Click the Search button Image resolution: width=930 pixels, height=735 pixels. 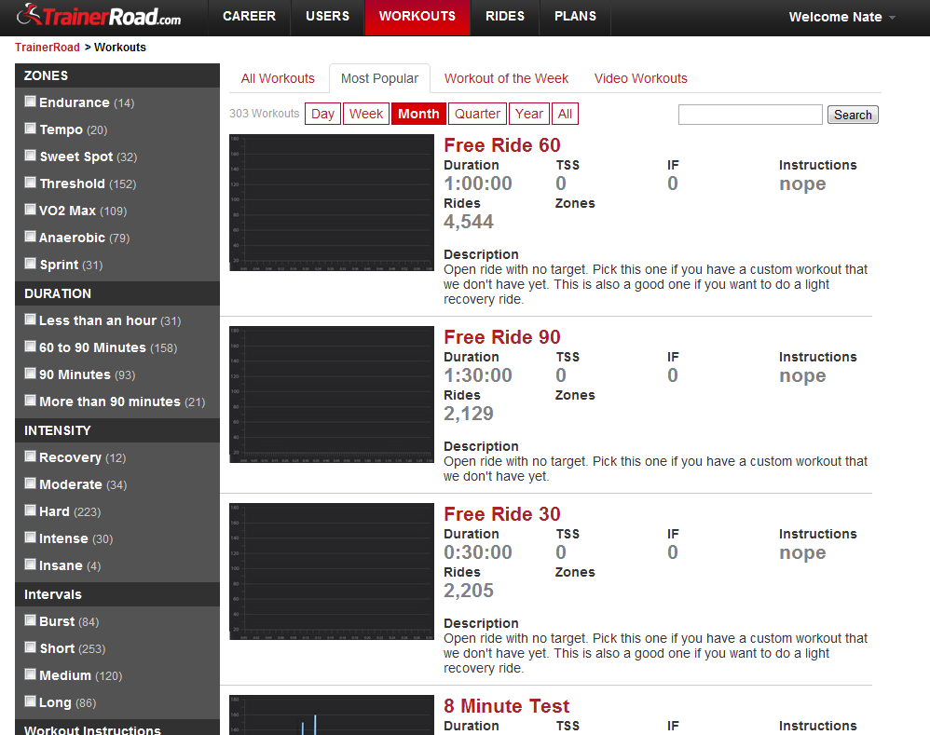[853, 115]
